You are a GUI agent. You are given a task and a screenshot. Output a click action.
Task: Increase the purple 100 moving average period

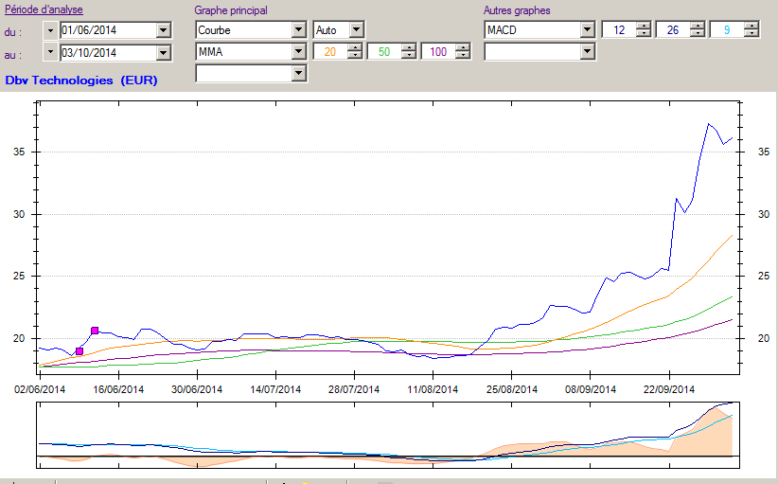463,48
